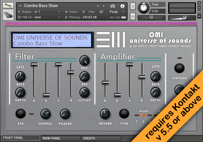Click the Amplifier Attack slider handle
203x142 pixels.
pyautogui.click(x=105, y=82)
